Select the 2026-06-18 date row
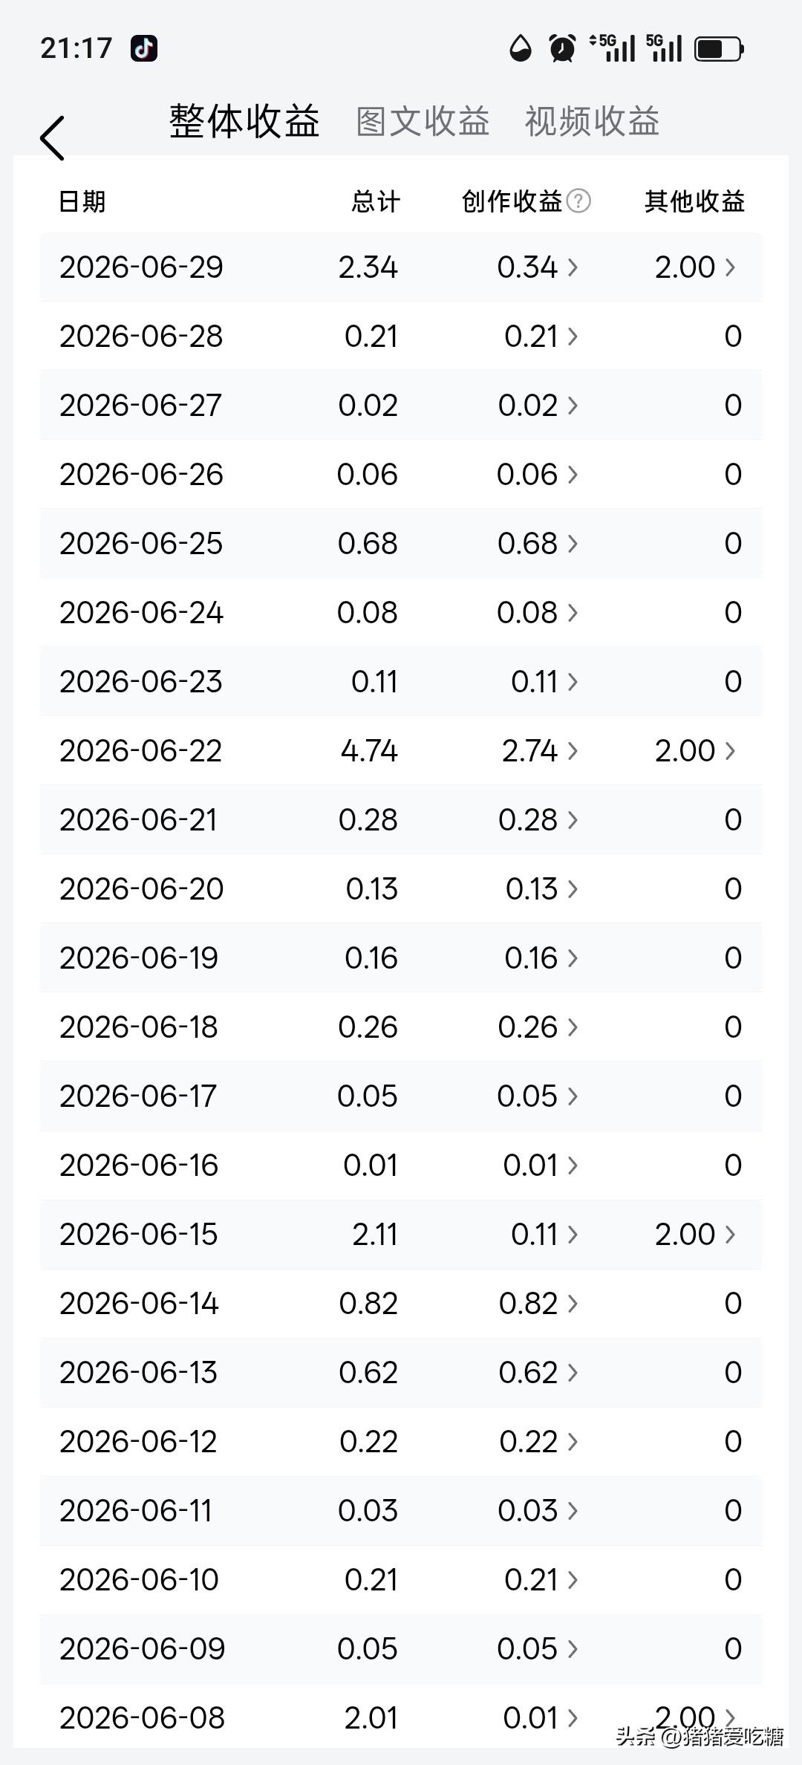This screenshot has height=1765, width=802. coord(401,1027)
